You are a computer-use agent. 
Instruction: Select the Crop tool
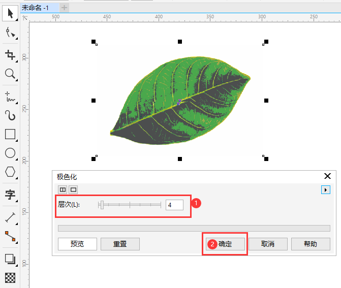pyautogui.click(x=10, y=54)
